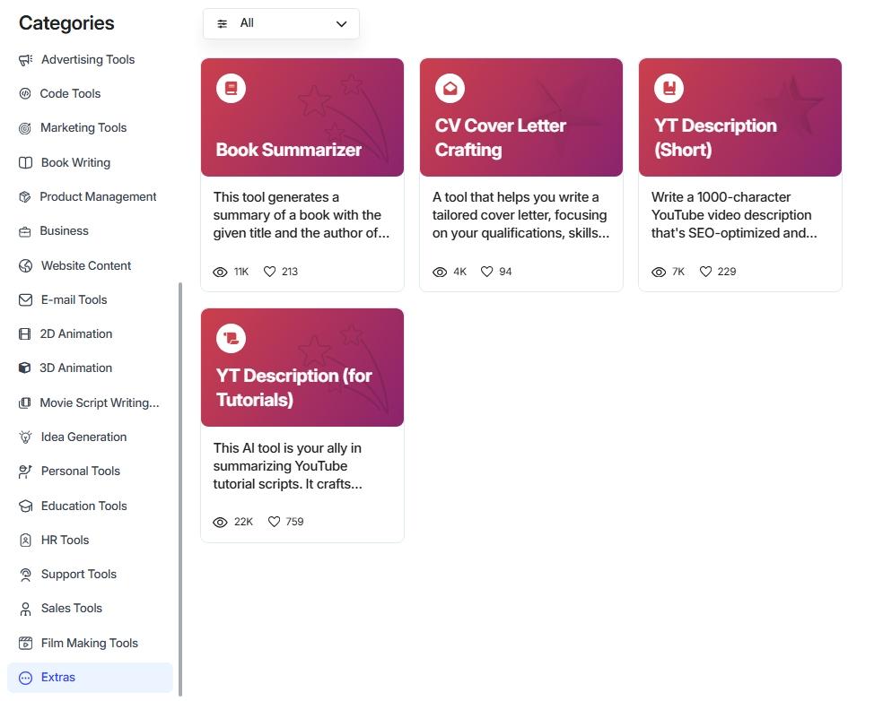
Task: Go to the HR Tools category
Action: (x=65, y=541)
